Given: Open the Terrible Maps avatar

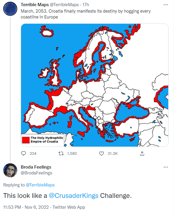Looking at the screenshot, I should click(x=10, y=9).
